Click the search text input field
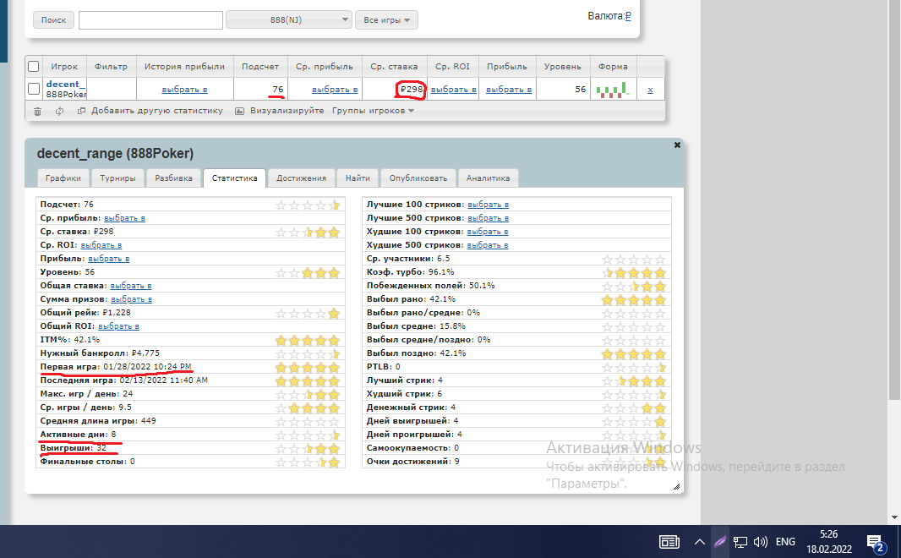The image size is (901, 558). [x=150, y=20]
